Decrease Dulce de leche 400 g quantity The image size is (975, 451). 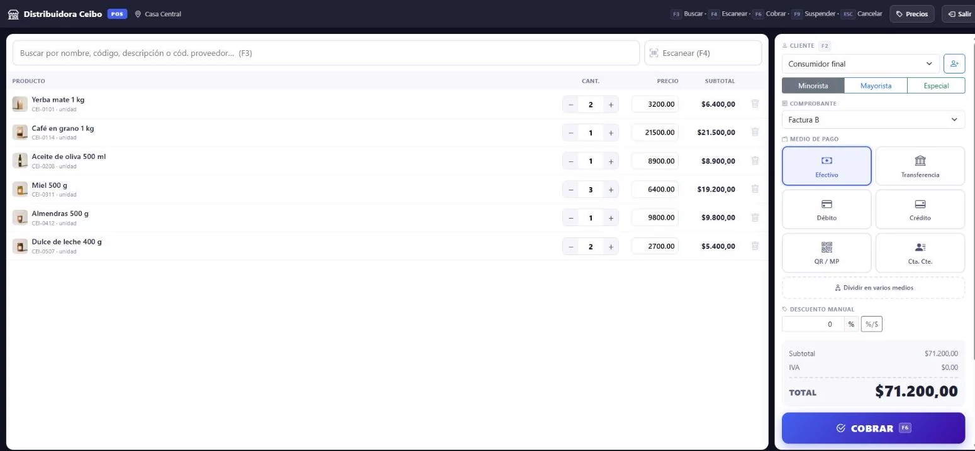click(571, 247)
